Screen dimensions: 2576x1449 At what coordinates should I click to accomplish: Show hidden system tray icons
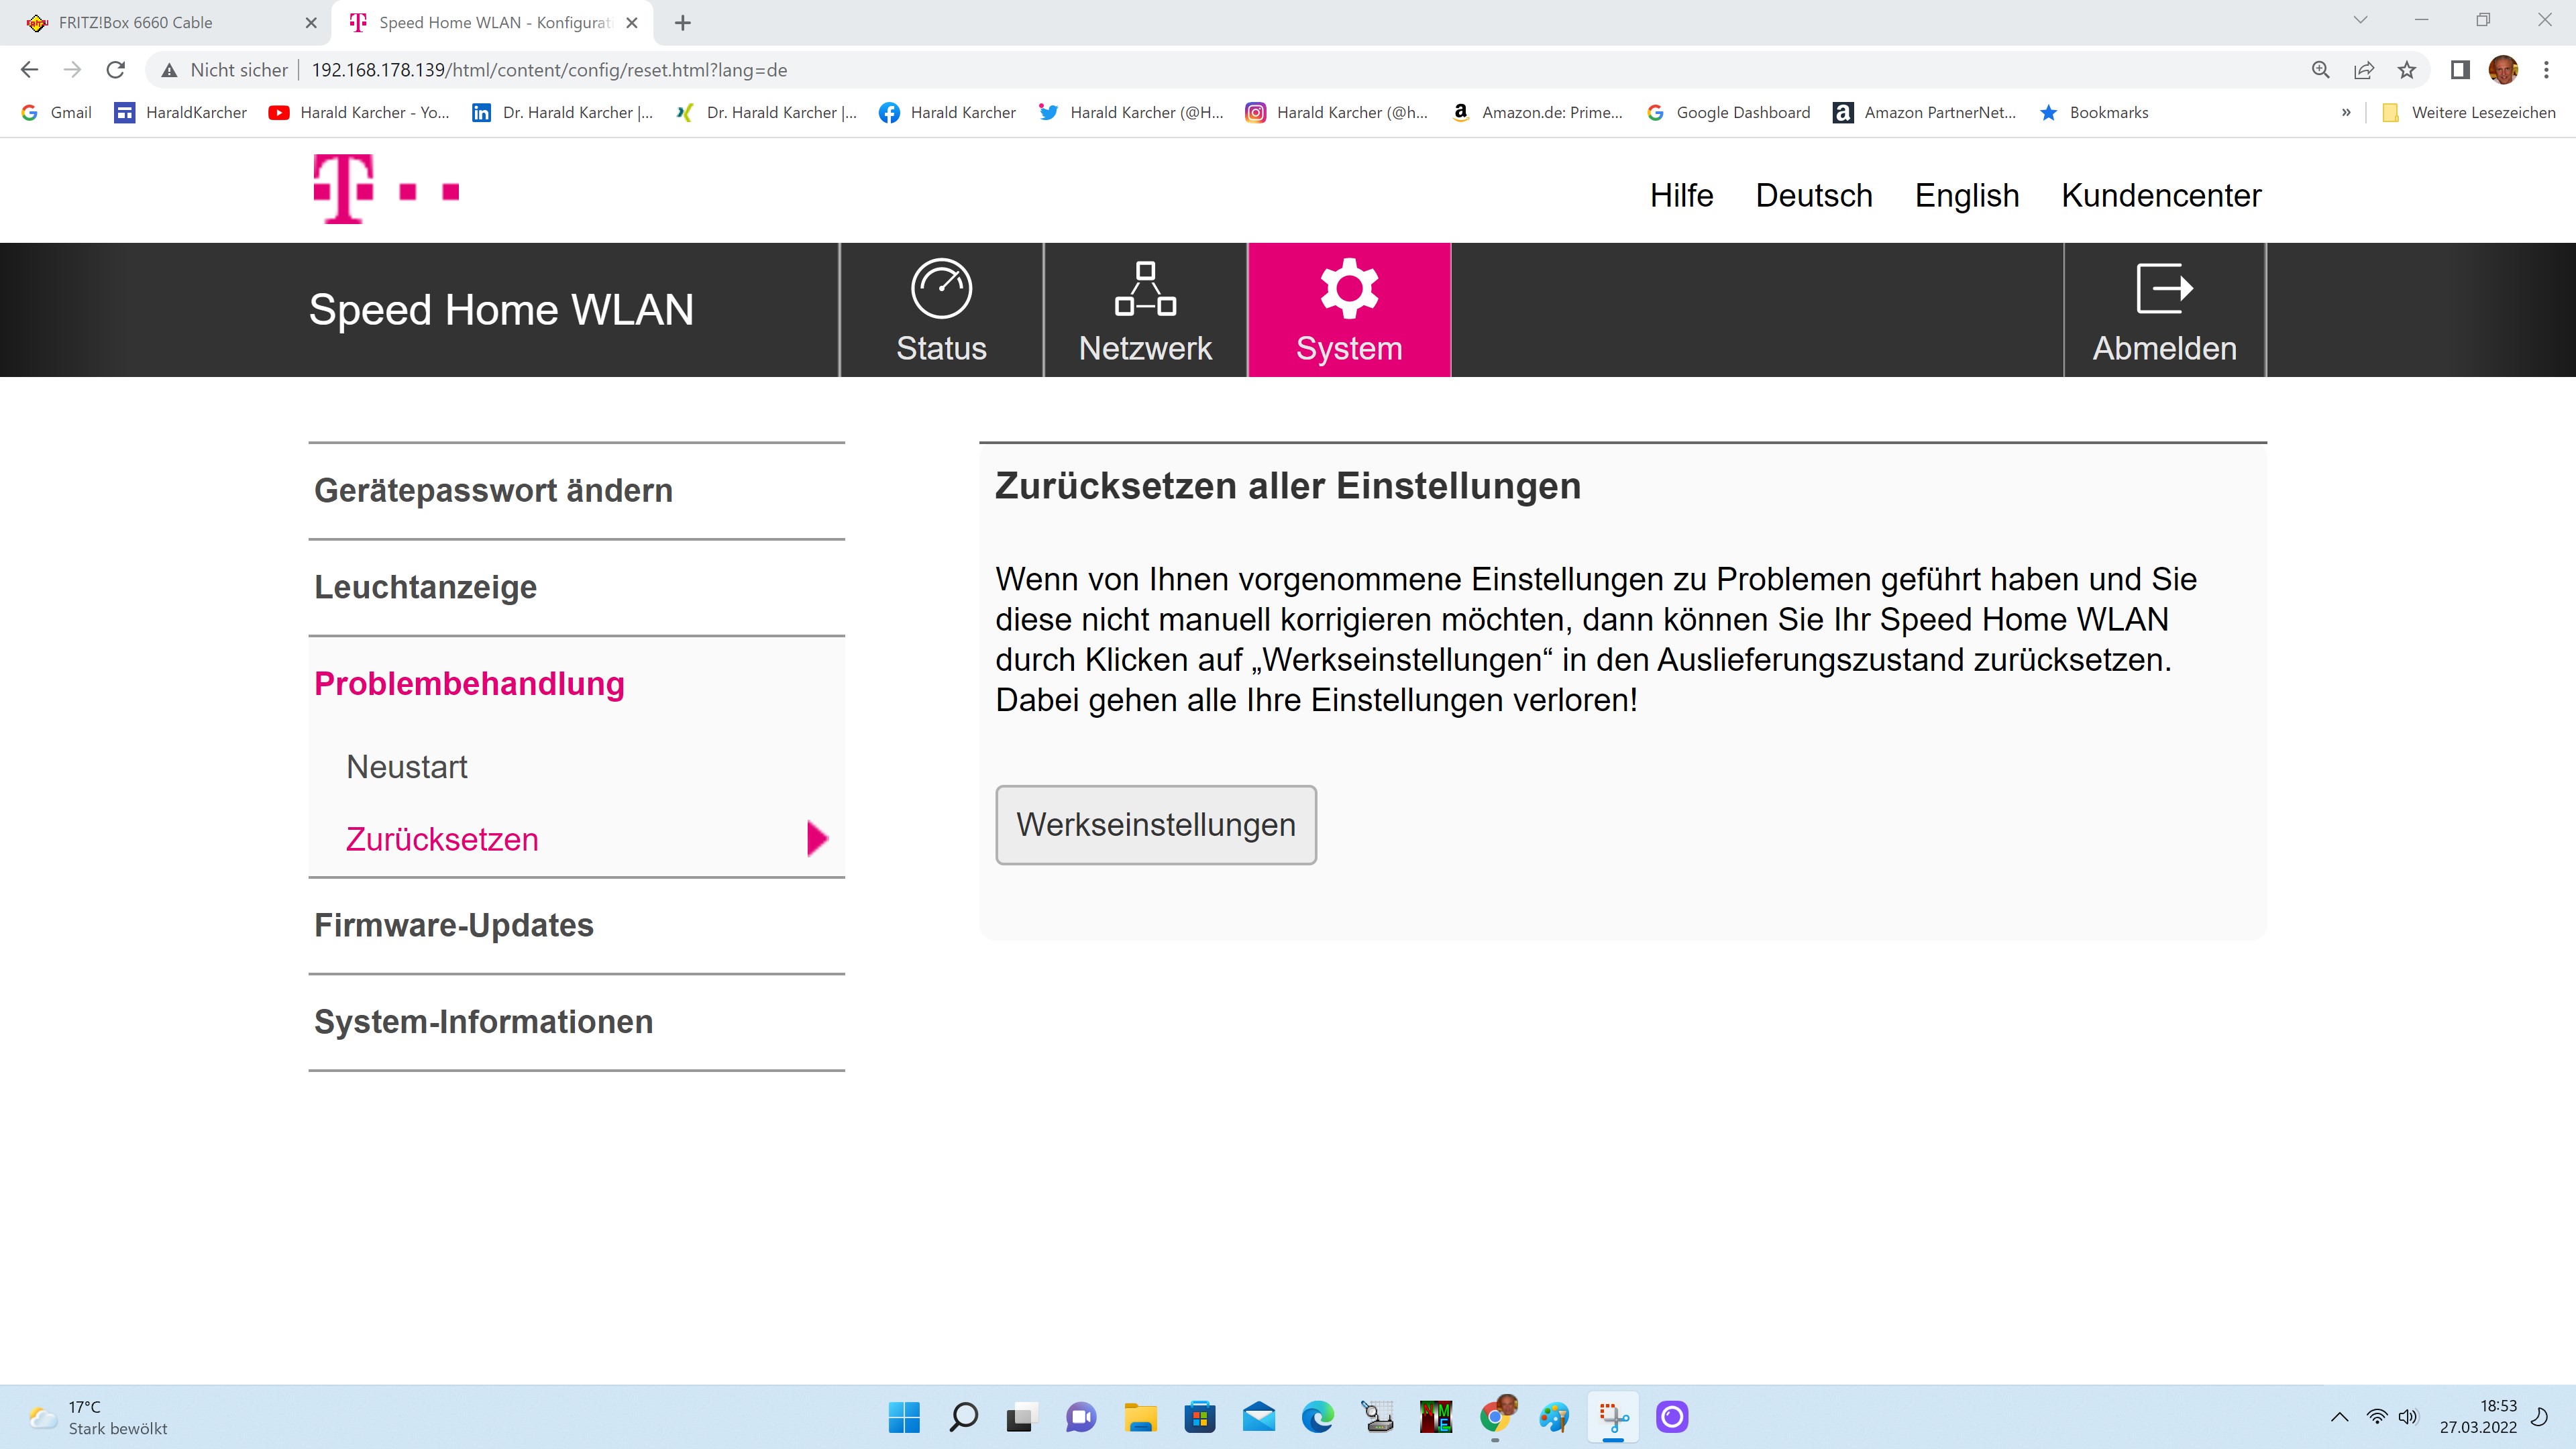pos(2339,1417)
